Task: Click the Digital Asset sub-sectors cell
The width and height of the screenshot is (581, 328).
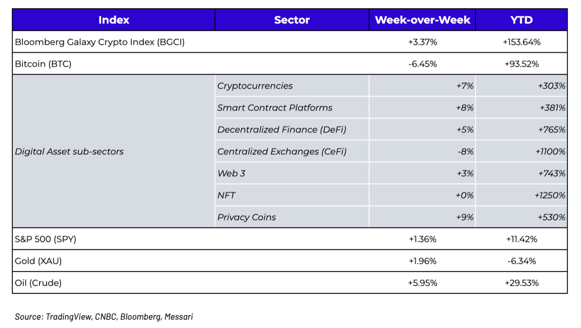Action: tap(69, 152)
